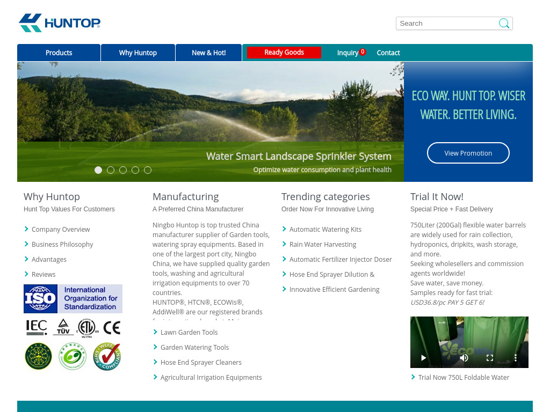
Task: Open the Garden Watering Tools link
Action: click(x=194, y=348)
